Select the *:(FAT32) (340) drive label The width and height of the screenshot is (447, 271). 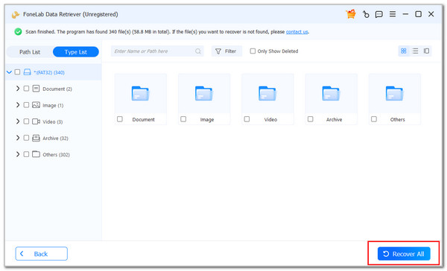[x=49, y=73]
